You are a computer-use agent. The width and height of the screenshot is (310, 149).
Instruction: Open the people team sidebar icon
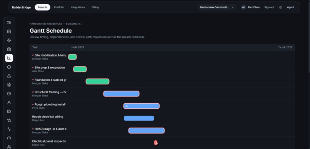pyautogui.click(x=9, y=147)
